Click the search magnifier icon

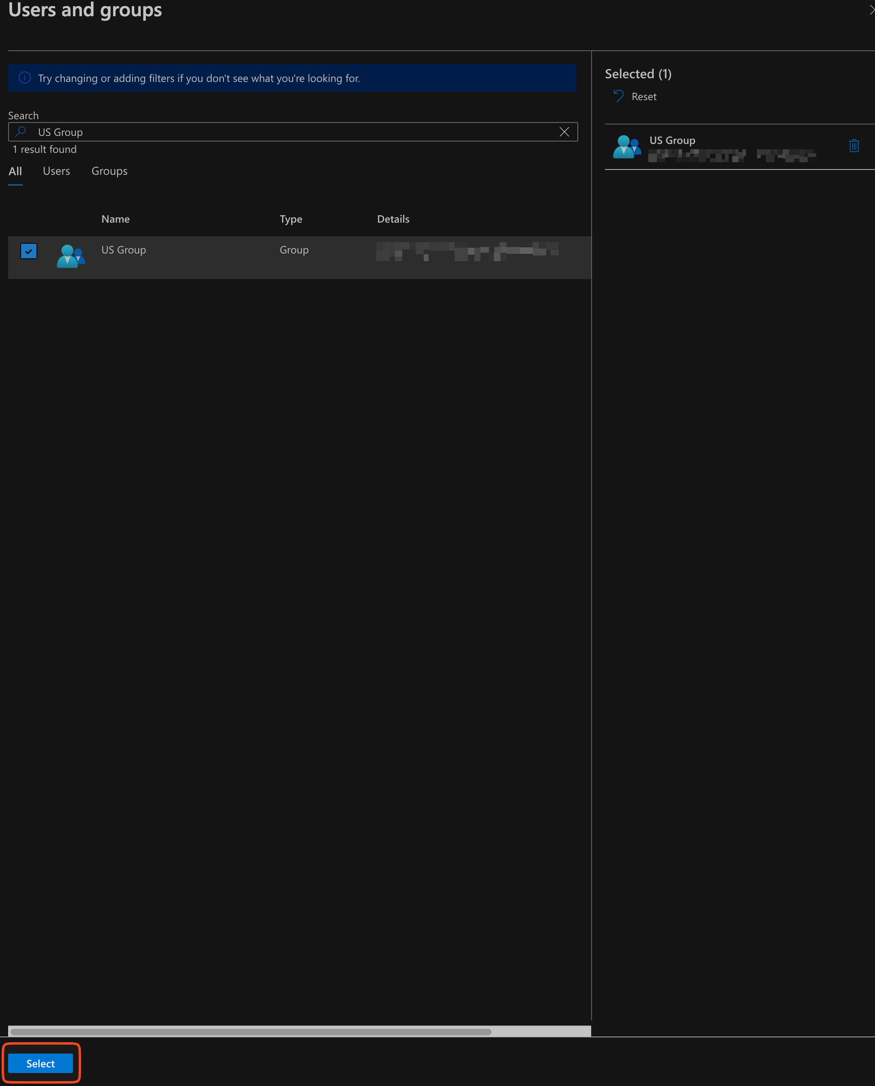point(21,132)
